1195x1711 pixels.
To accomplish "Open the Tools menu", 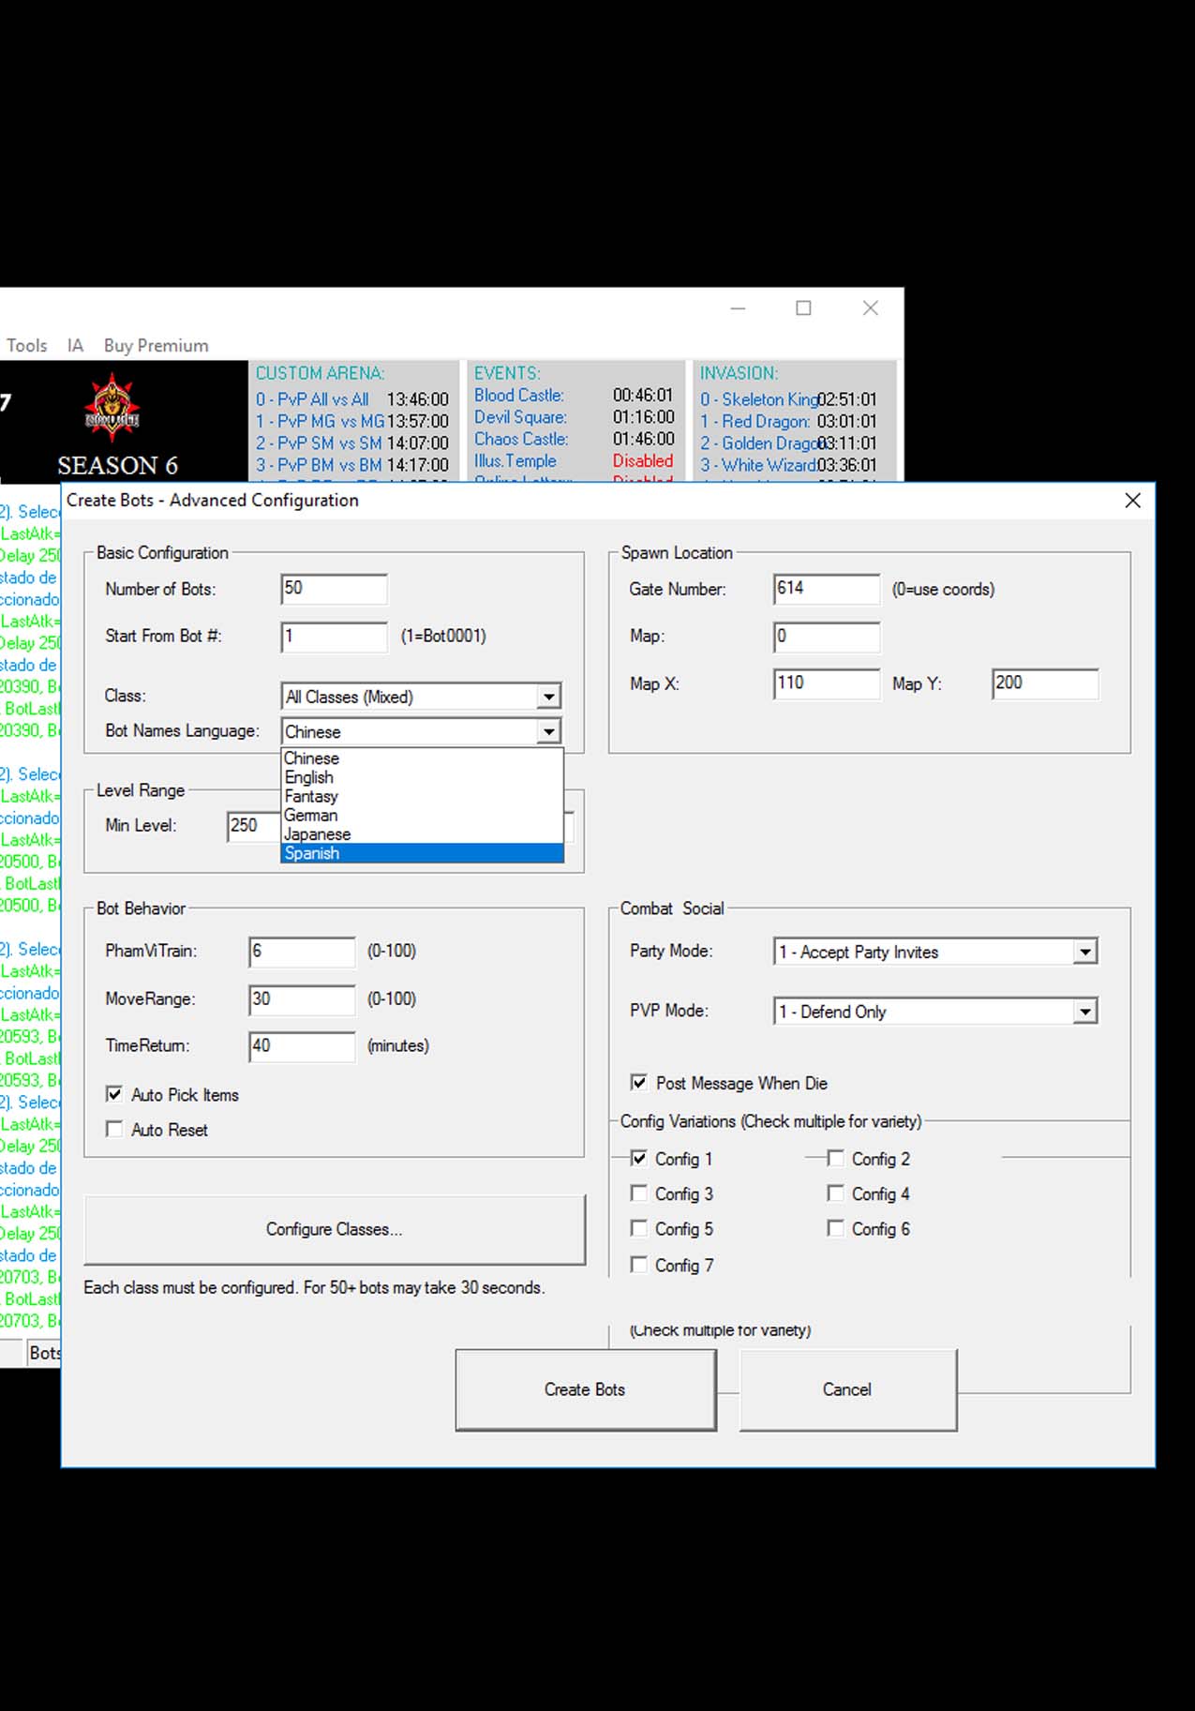I will (x=26, y=345).
